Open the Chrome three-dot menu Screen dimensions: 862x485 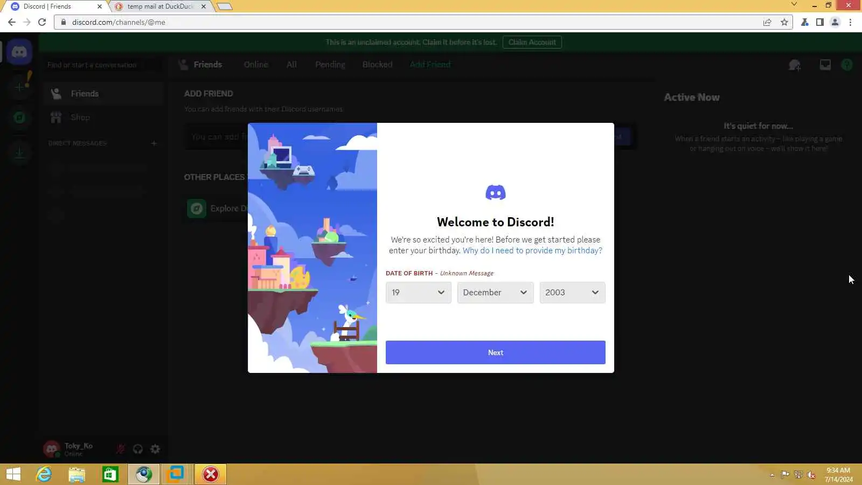[850, 22]
